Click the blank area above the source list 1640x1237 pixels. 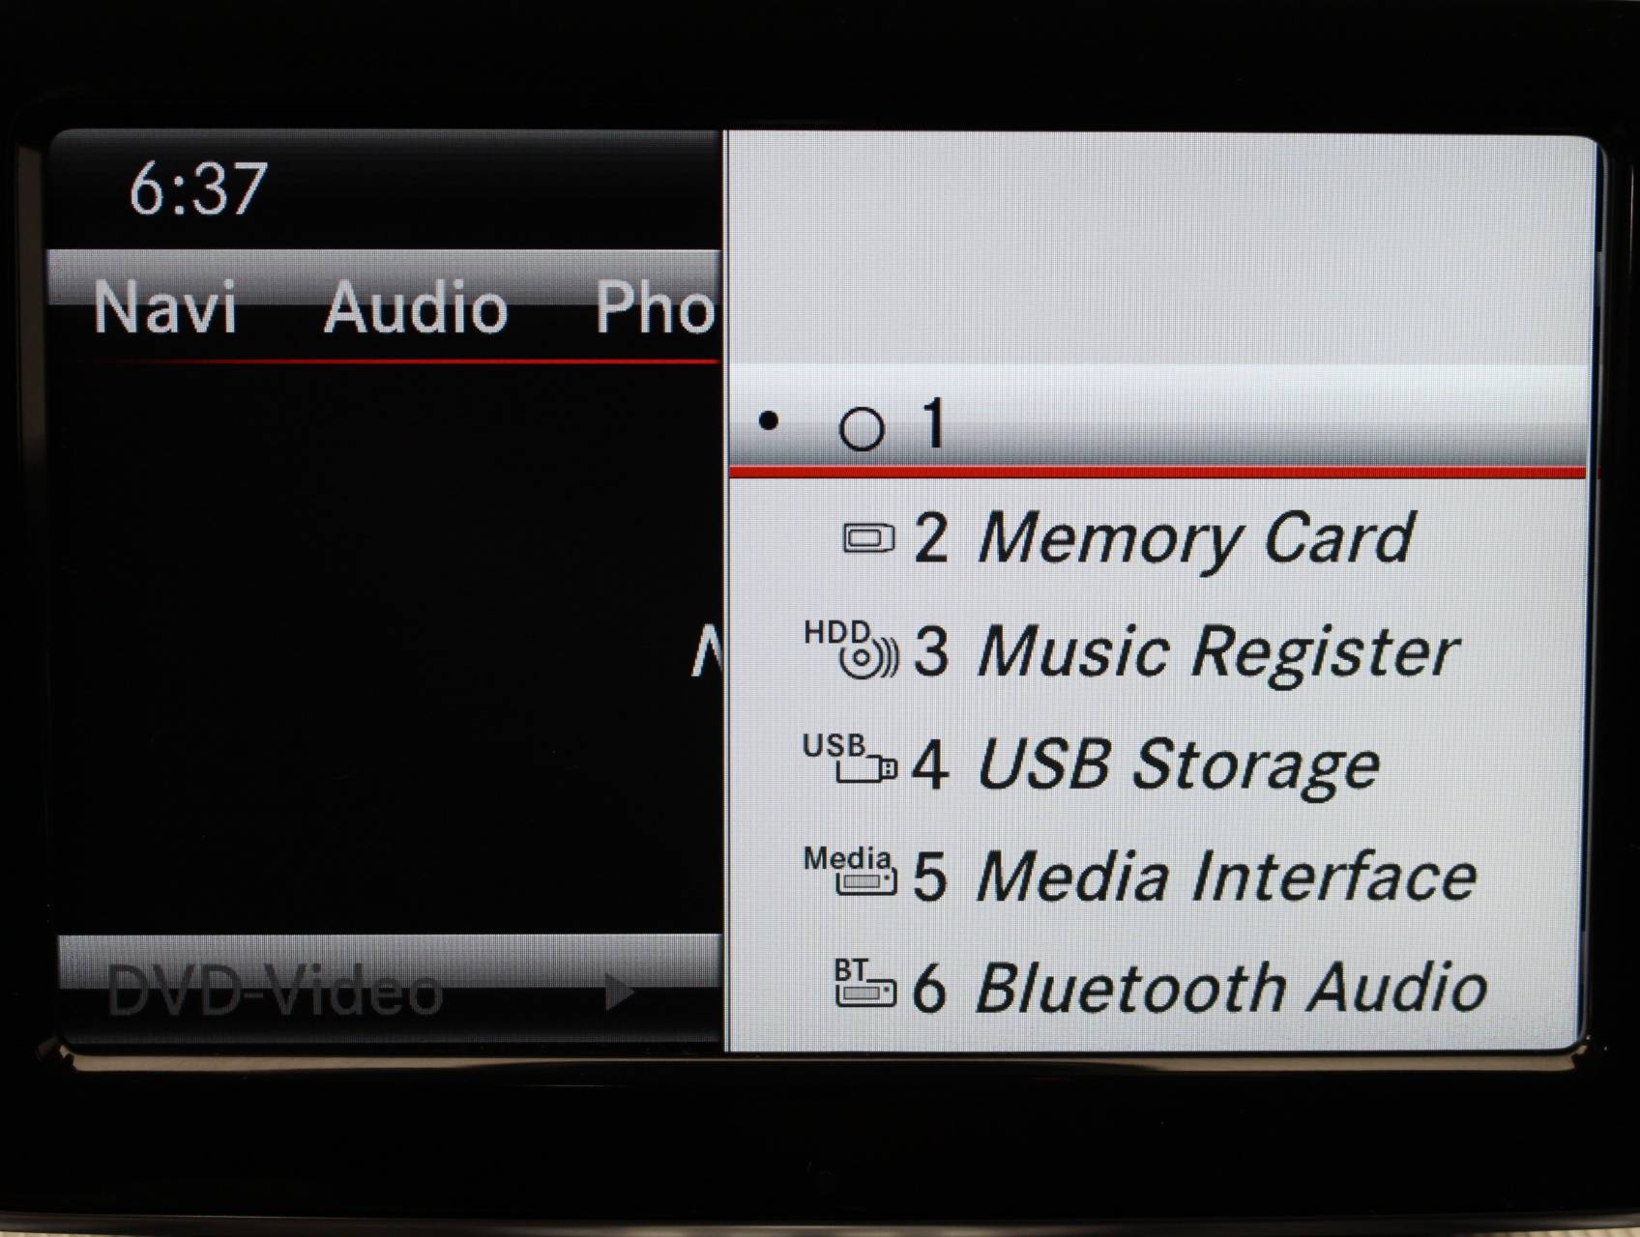1158,249
